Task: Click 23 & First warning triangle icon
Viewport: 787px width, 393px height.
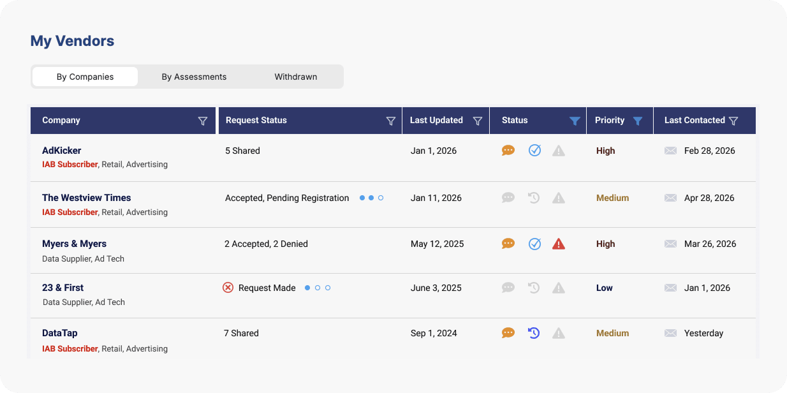Action: click(x=559, y=288)
